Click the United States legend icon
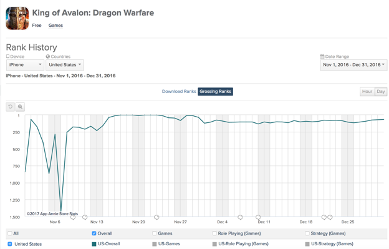The width and height of the screenshot is (389, 249). click(10, 244)
